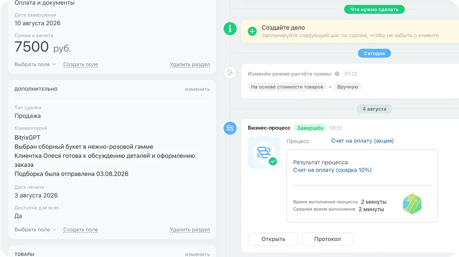Click the business process thumbnail with green checkmark
Viewport: 459px width, 257px height.
[x=264, y=153]
